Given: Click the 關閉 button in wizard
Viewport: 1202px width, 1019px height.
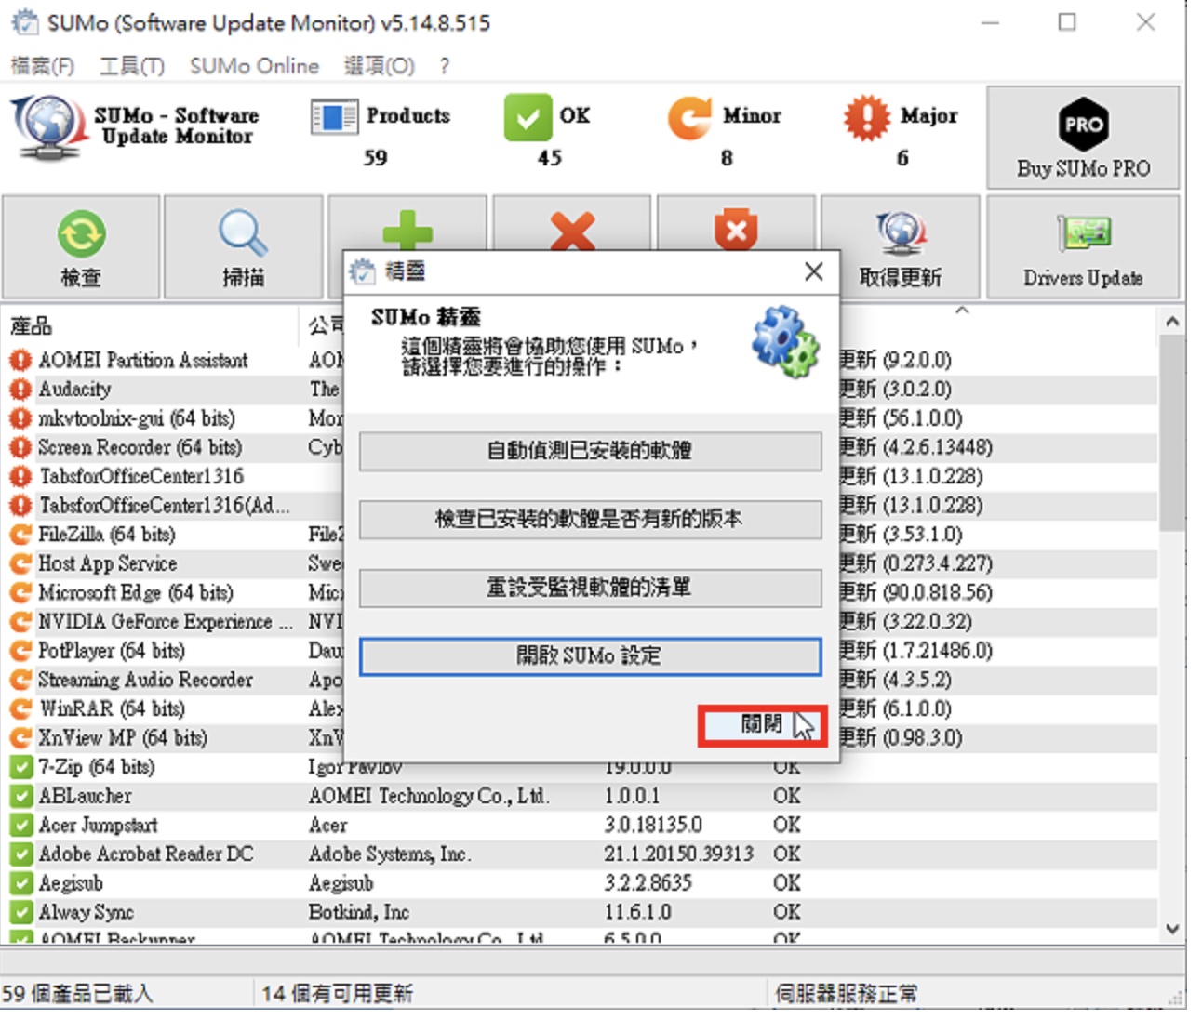Looking at the screenshot, I should pos(762,724).
